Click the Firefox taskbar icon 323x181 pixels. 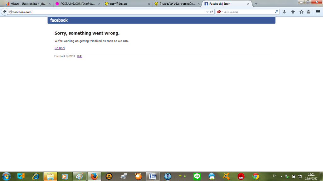click(94, 176)
